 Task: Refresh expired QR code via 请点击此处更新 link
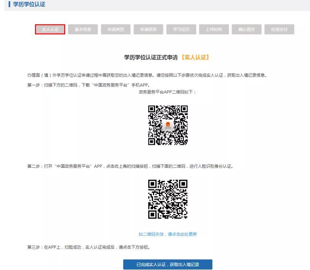(168, 234)
